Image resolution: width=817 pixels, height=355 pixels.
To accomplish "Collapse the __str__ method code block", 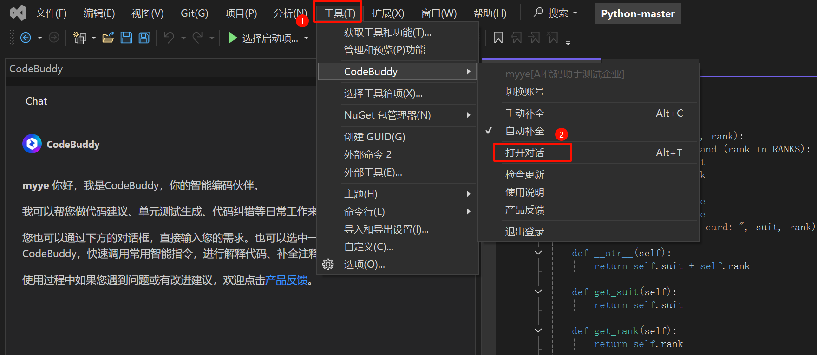I will 538,253.
